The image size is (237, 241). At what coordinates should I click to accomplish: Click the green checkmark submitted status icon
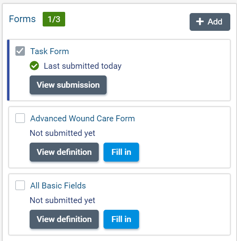coord(34,66)
